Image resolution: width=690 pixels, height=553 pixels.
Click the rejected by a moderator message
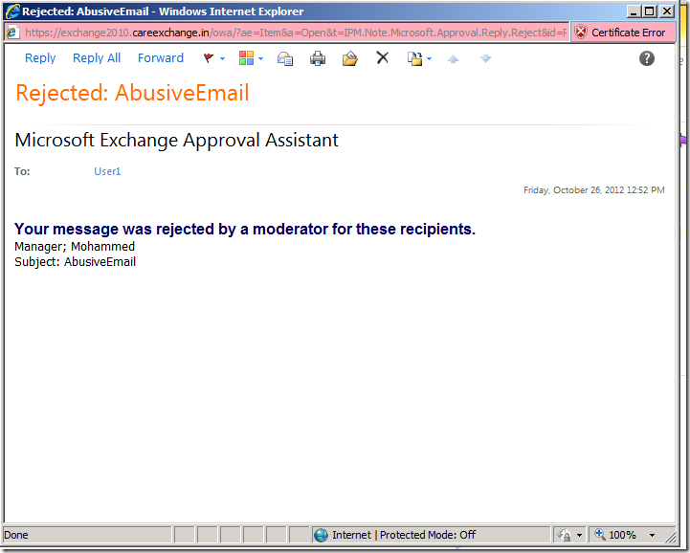tap(245, 230)
